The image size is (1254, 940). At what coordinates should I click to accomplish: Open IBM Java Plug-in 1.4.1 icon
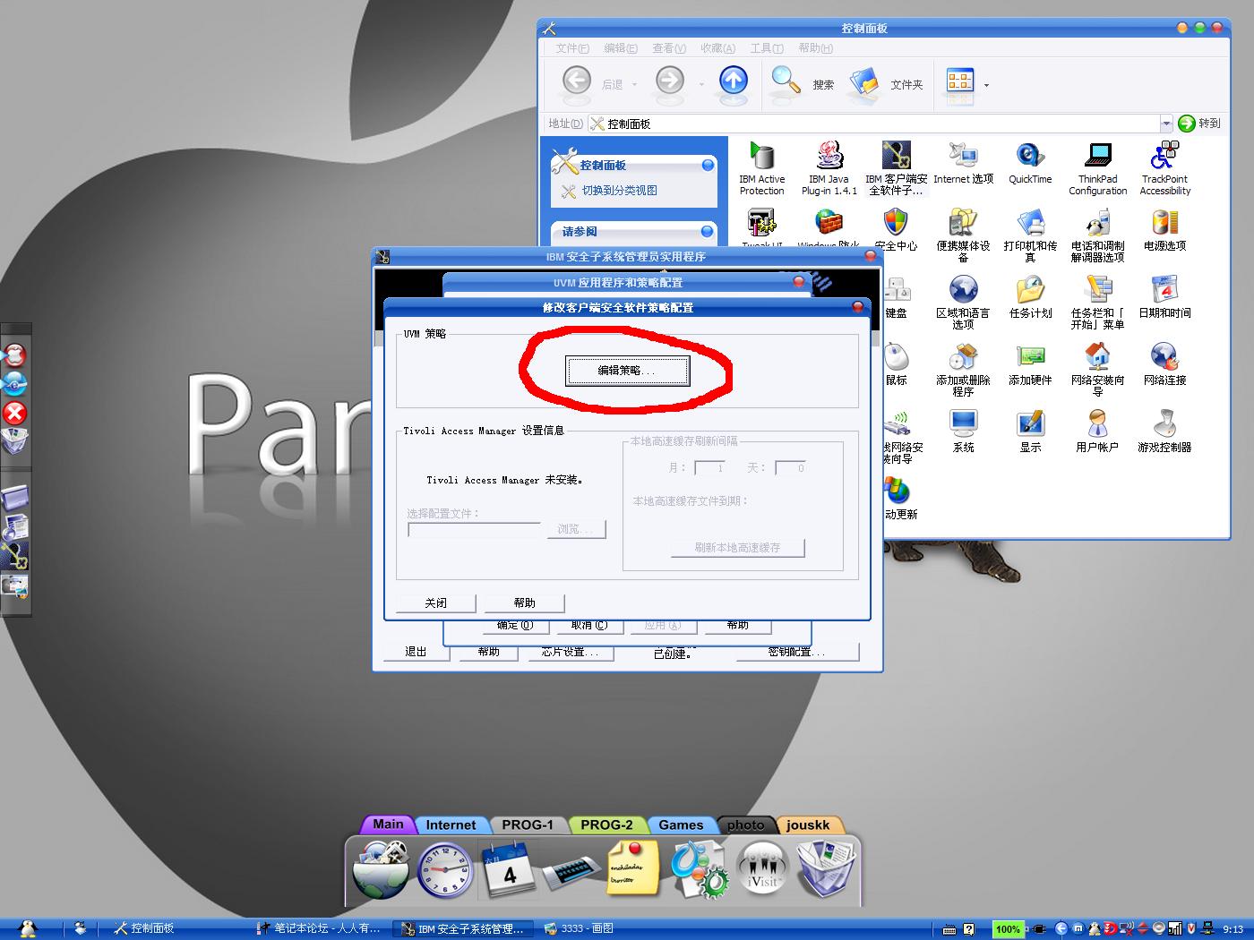[x=829, y=168]
